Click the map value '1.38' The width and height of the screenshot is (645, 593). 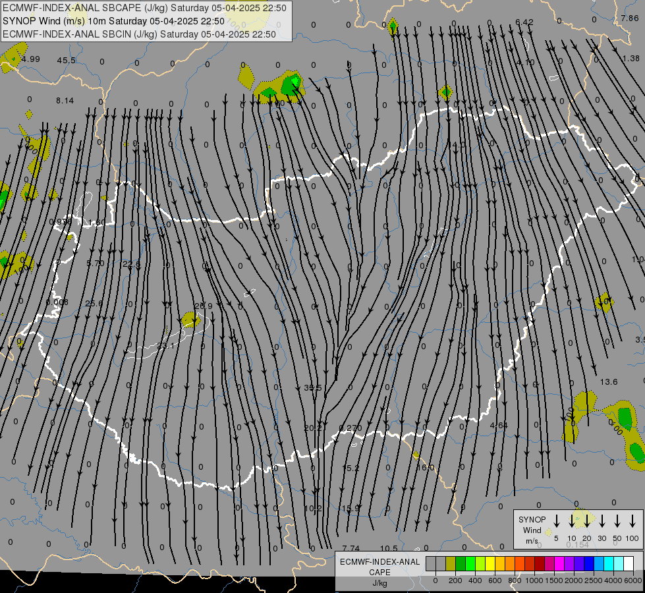pyautogui.click(x=631, y=59)
